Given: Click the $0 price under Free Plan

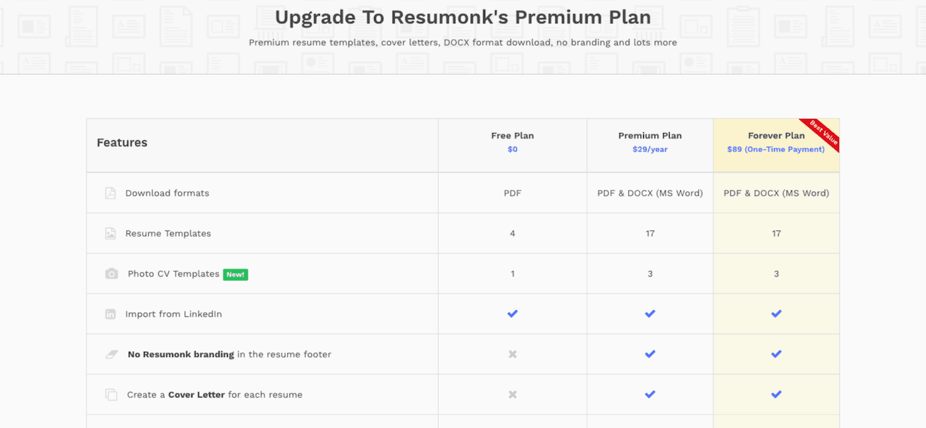Looking at the screenshot, I should (x=512, y=149).
